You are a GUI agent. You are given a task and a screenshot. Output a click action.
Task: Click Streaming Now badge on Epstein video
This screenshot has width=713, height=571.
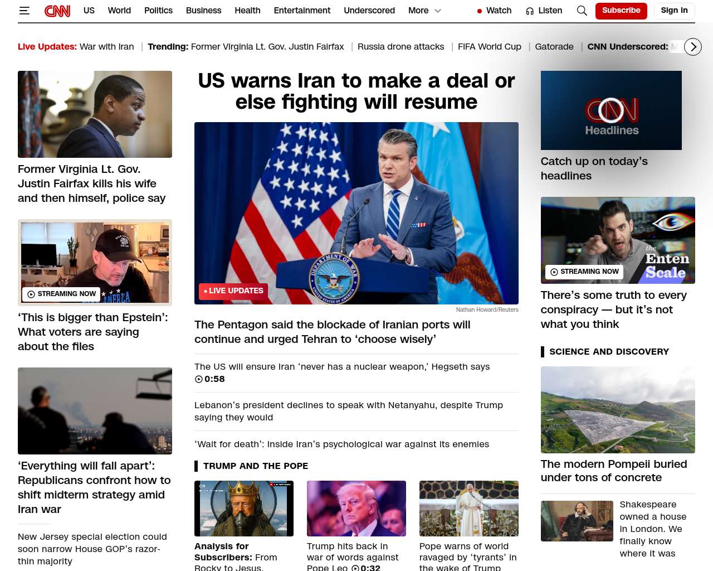point(61,294)
